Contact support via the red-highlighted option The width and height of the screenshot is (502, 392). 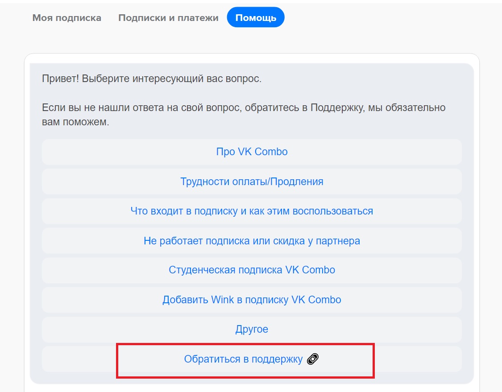coord(244,359)
